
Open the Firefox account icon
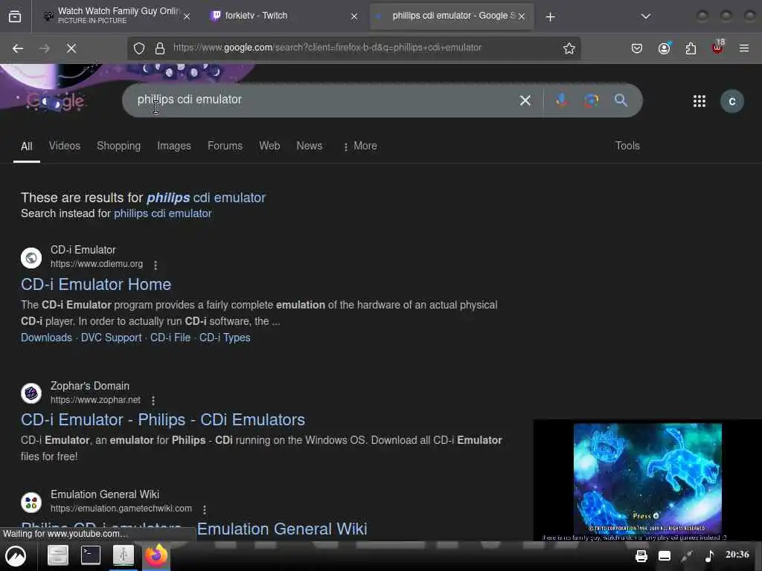664,48
